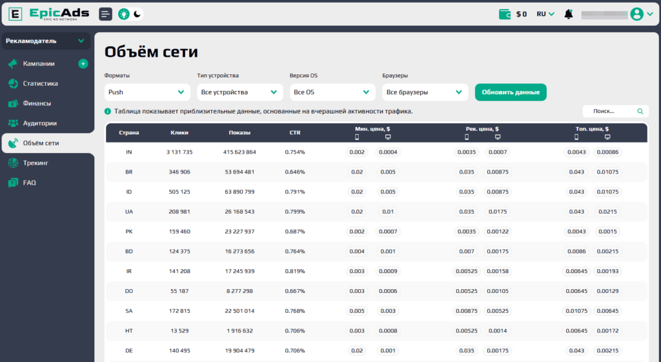
Task: Add a new campaign with plus icon
Action: (x=83, y=64)
